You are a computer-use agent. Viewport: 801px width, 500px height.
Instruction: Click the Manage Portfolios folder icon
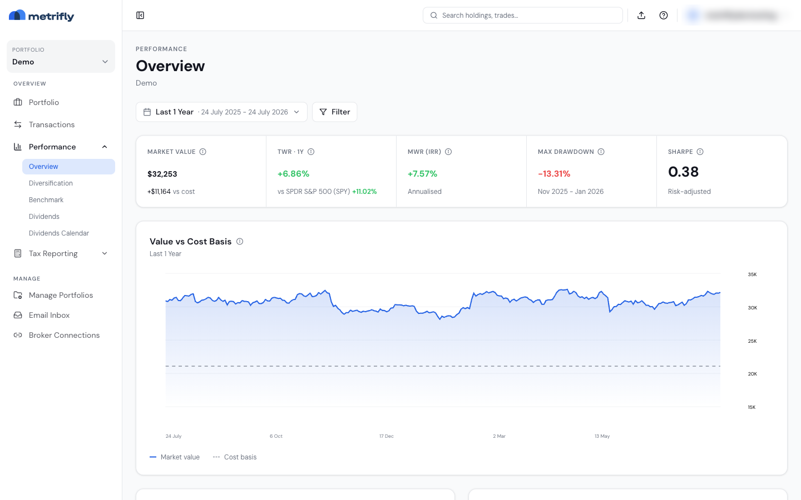(18, 295)
